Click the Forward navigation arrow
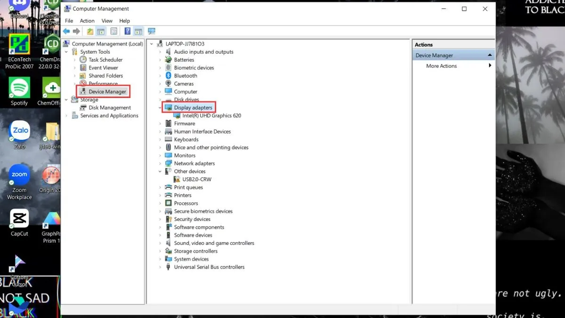Screen dimensions: 565x318 click(76, 31)
